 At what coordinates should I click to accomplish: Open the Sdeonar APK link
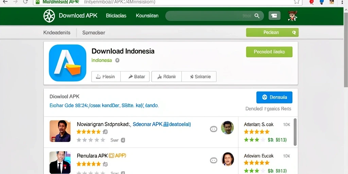[161, 124]
